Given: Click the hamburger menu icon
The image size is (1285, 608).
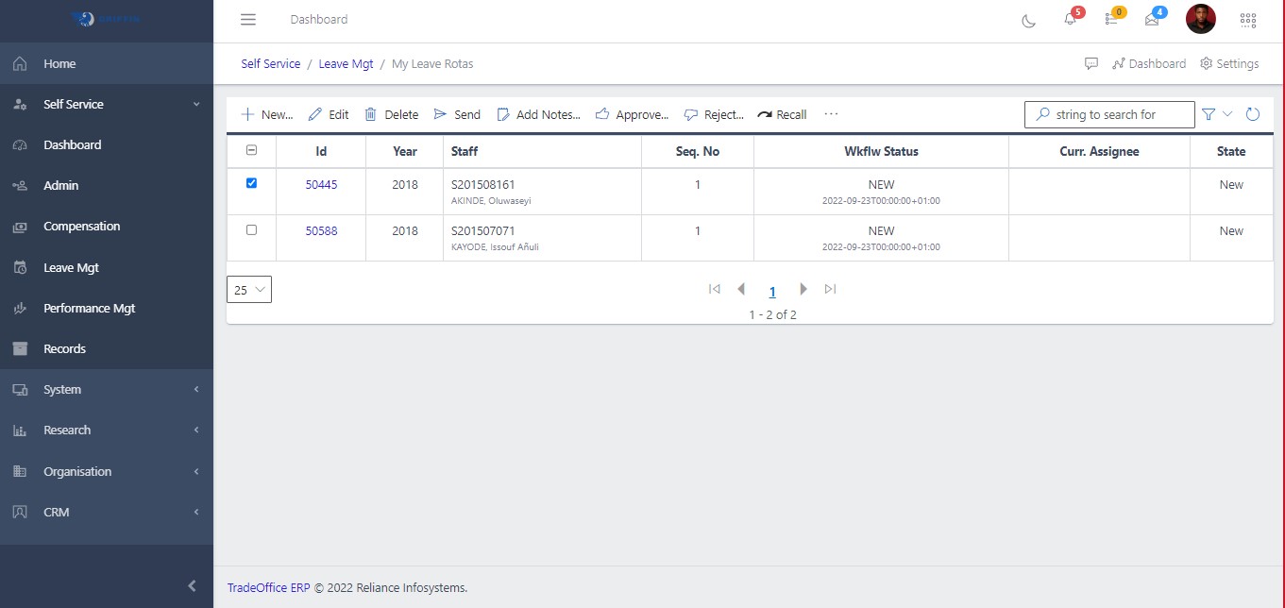Looking at the screenshot, I should [x=248, y=20].
